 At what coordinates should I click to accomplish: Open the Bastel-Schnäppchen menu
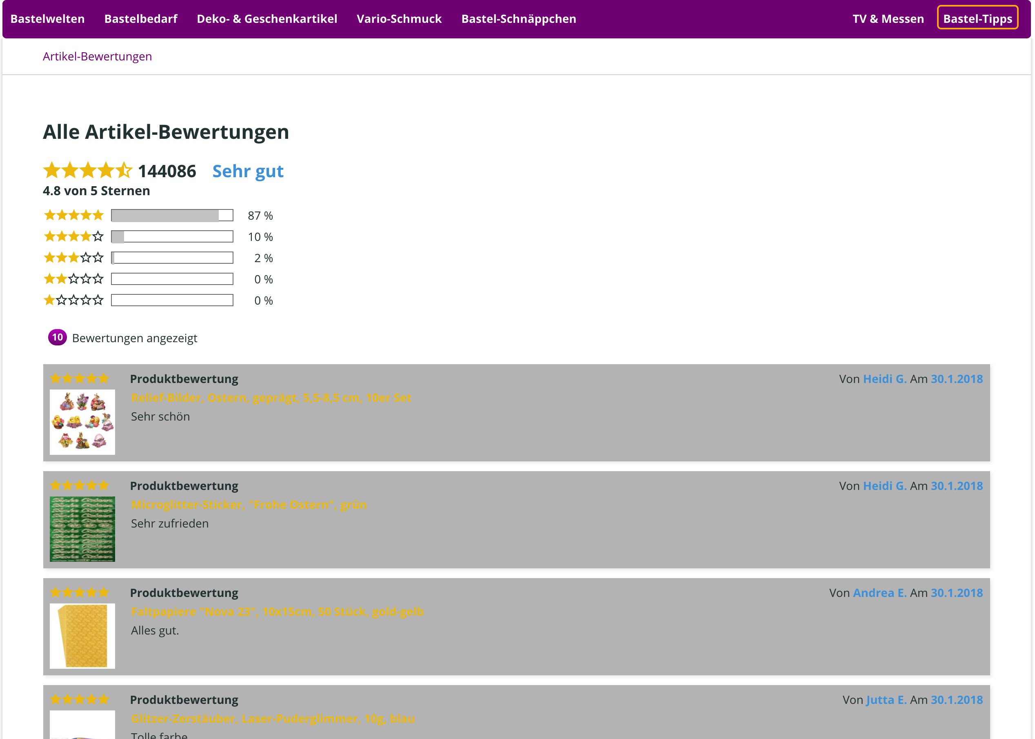click(519, 19)
